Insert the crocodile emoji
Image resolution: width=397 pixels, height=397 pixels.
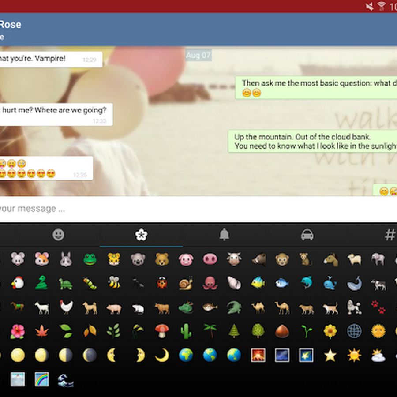click(x=234, y=307)
